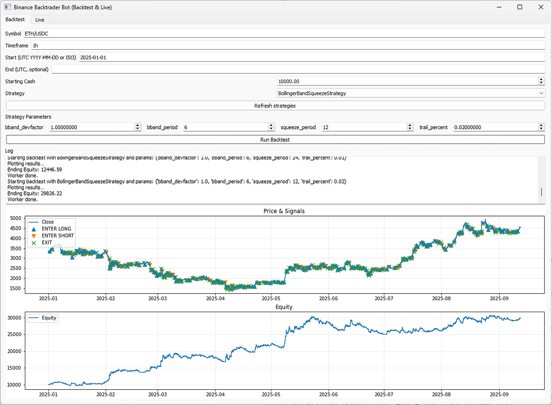Decrease the bband_devfactor value
The image size is (552, 405).
point(137,129)
